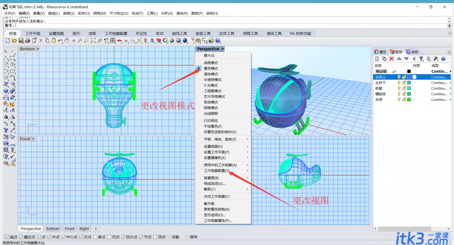Select 最大化 in viewport menu

click(x=209, y=55)
